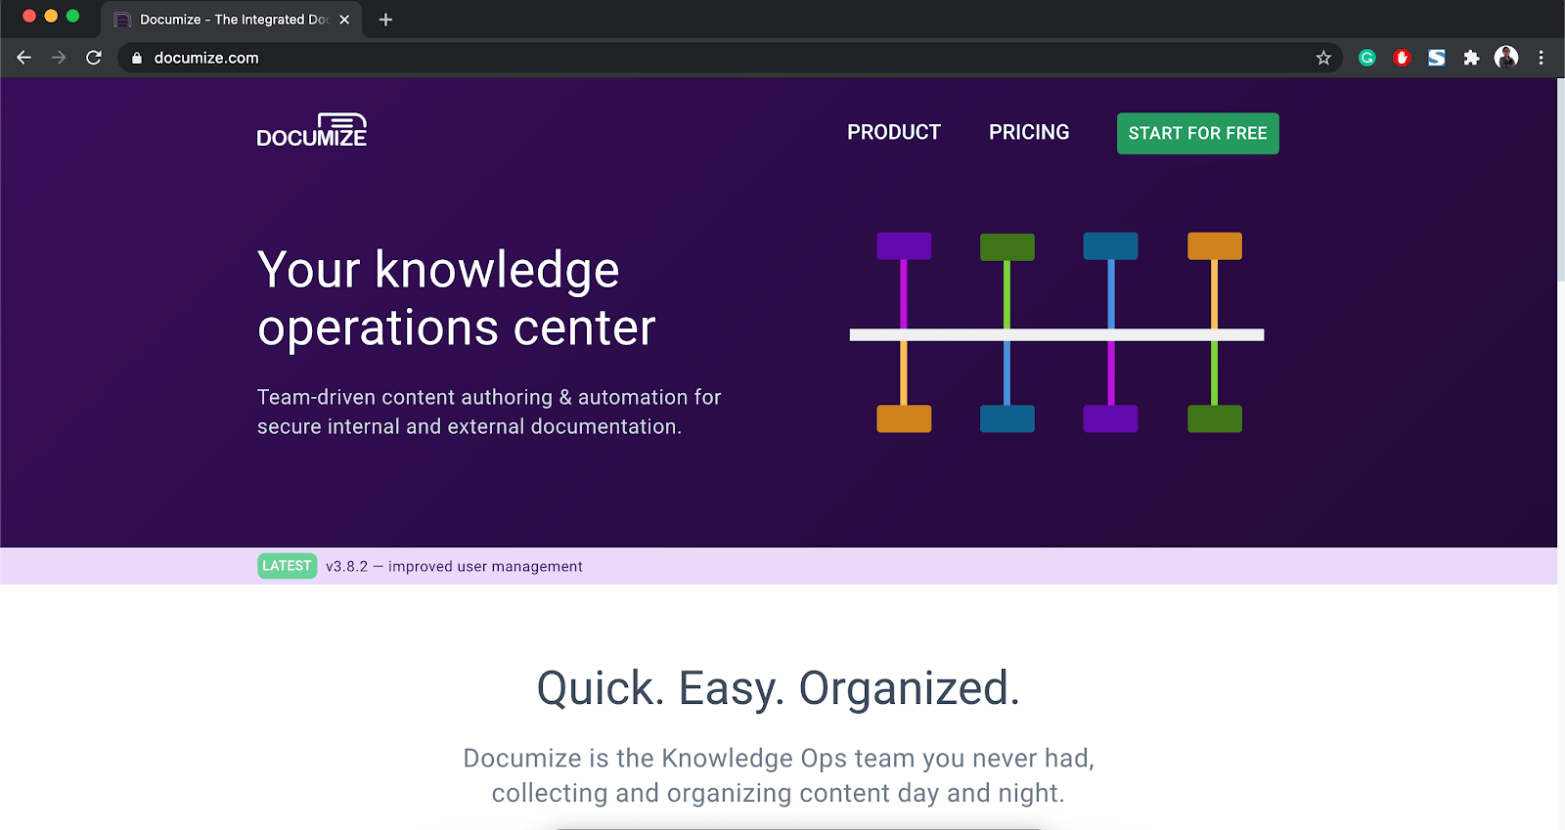
Task: Open the Chrome profile avatar
Action: (1506, 58)
